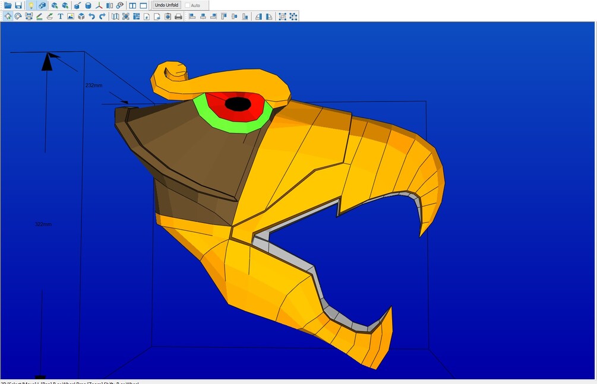The image size is (597, 384).
Task: Select the second cube-with-cursor selection icon
Action: (65, 5)
